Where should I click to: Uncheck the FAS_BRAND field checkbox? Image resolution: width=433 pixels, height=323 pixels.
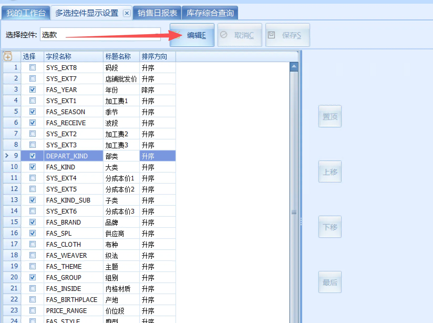click(x=32, y=222)
